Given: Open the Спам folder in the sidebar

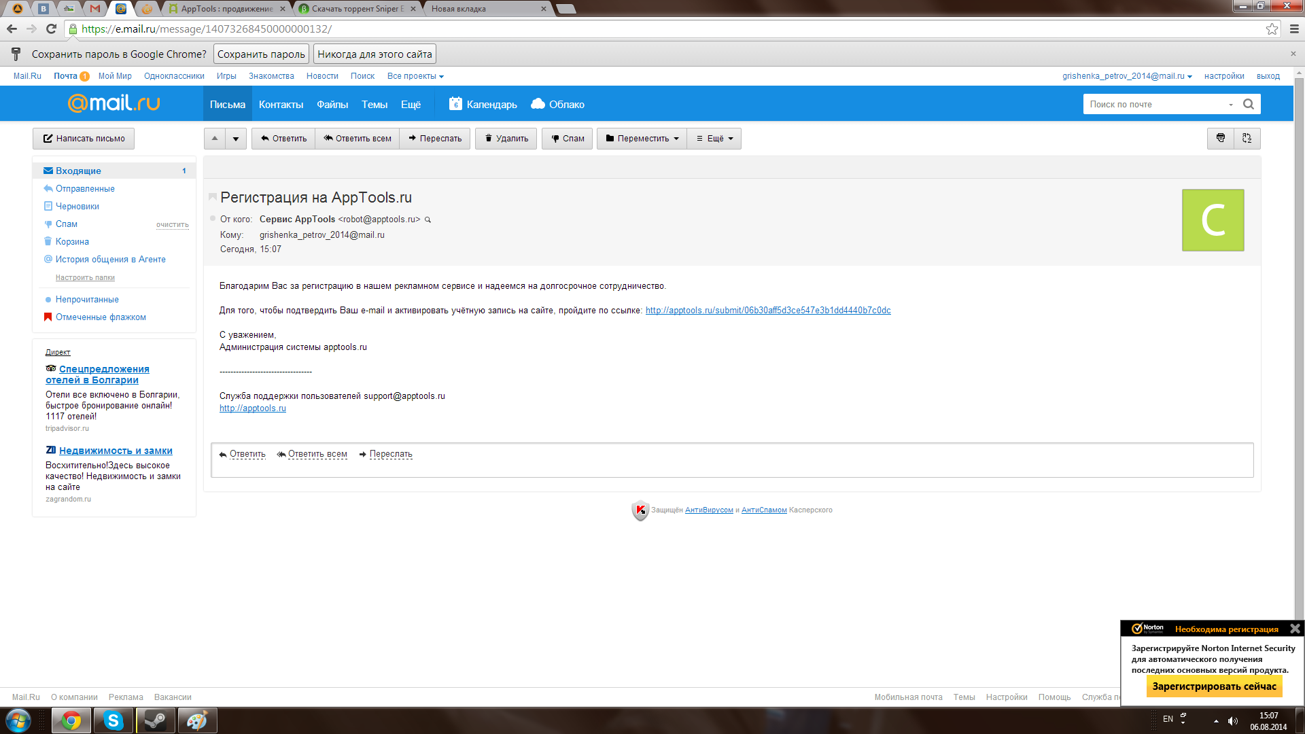Looking at the screenshot, I should pyautogui.click(x=66, y=224).
